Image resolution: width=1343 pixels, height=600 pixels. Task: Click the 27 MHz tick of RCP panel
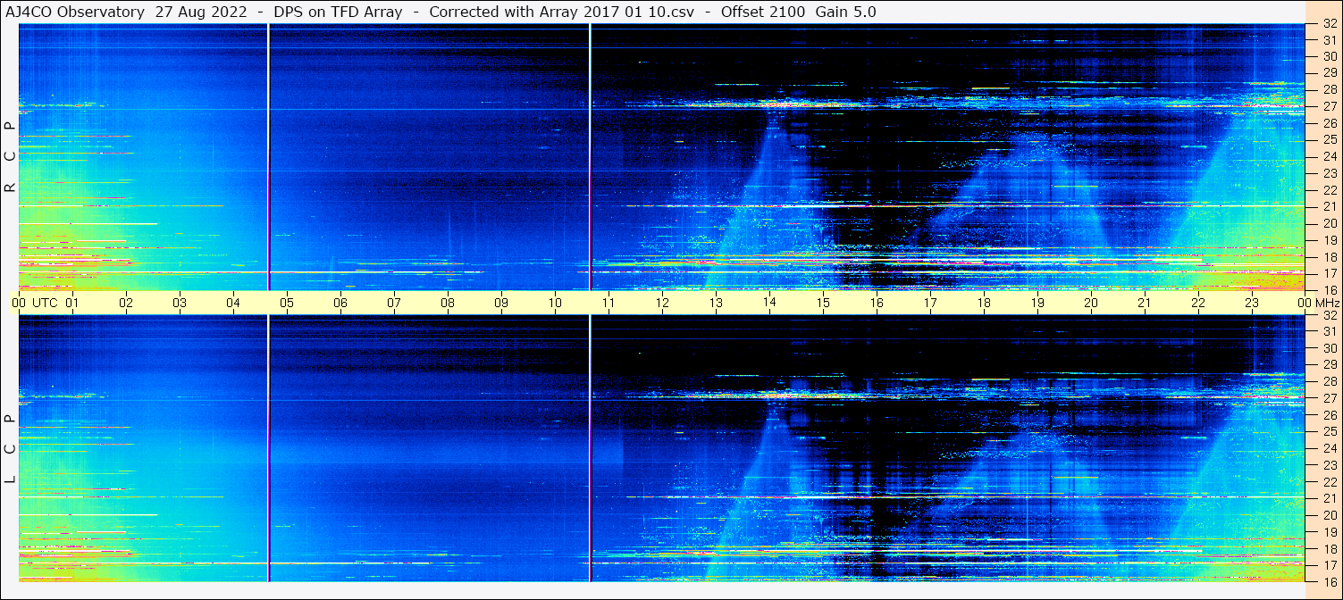pyautogui.click(x=1329, y=106)
